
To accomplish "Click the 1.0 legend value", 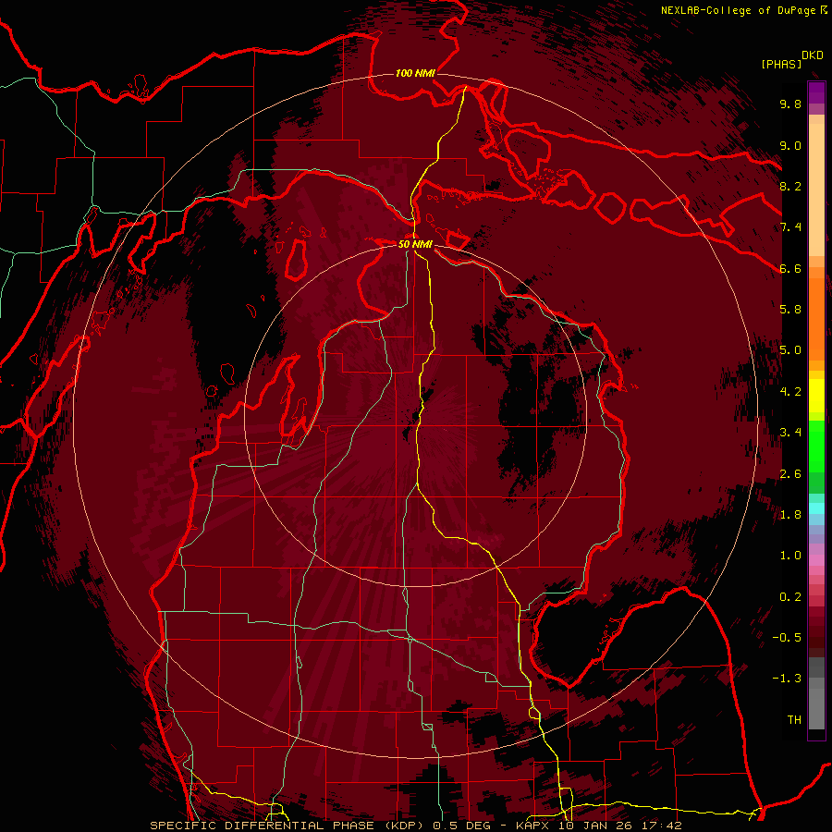I will coord(790,556).
